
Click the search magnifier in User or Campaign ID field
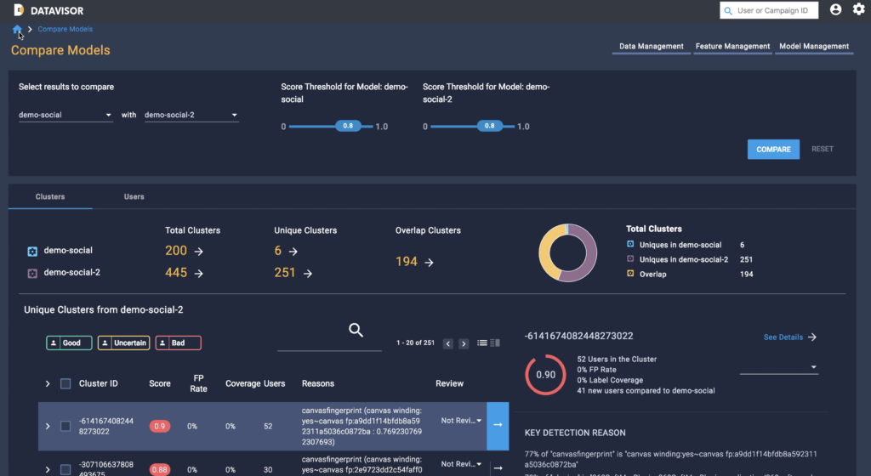click(728, 10)
